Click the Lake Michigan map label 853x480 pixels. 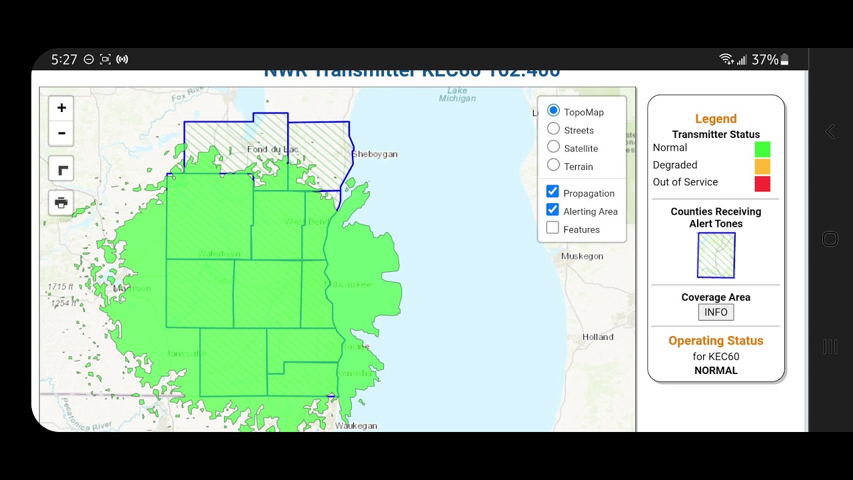(x=457, y=94)
